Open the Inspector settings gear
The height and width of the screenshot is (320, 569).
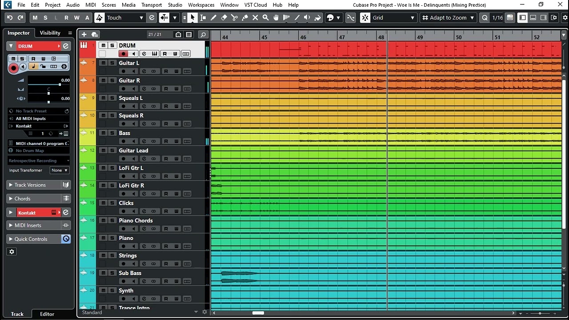(x=12, y=252)
